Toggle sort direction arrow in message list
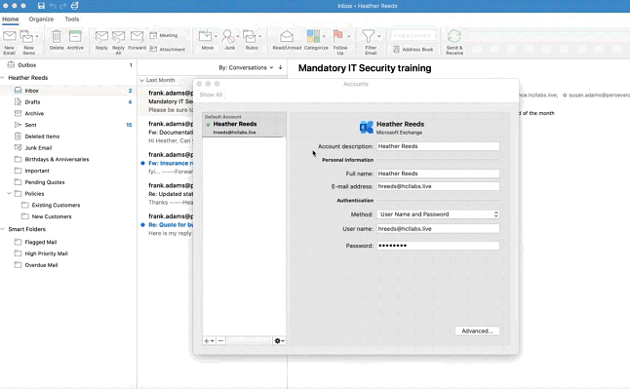 click(x=281, y=67)
